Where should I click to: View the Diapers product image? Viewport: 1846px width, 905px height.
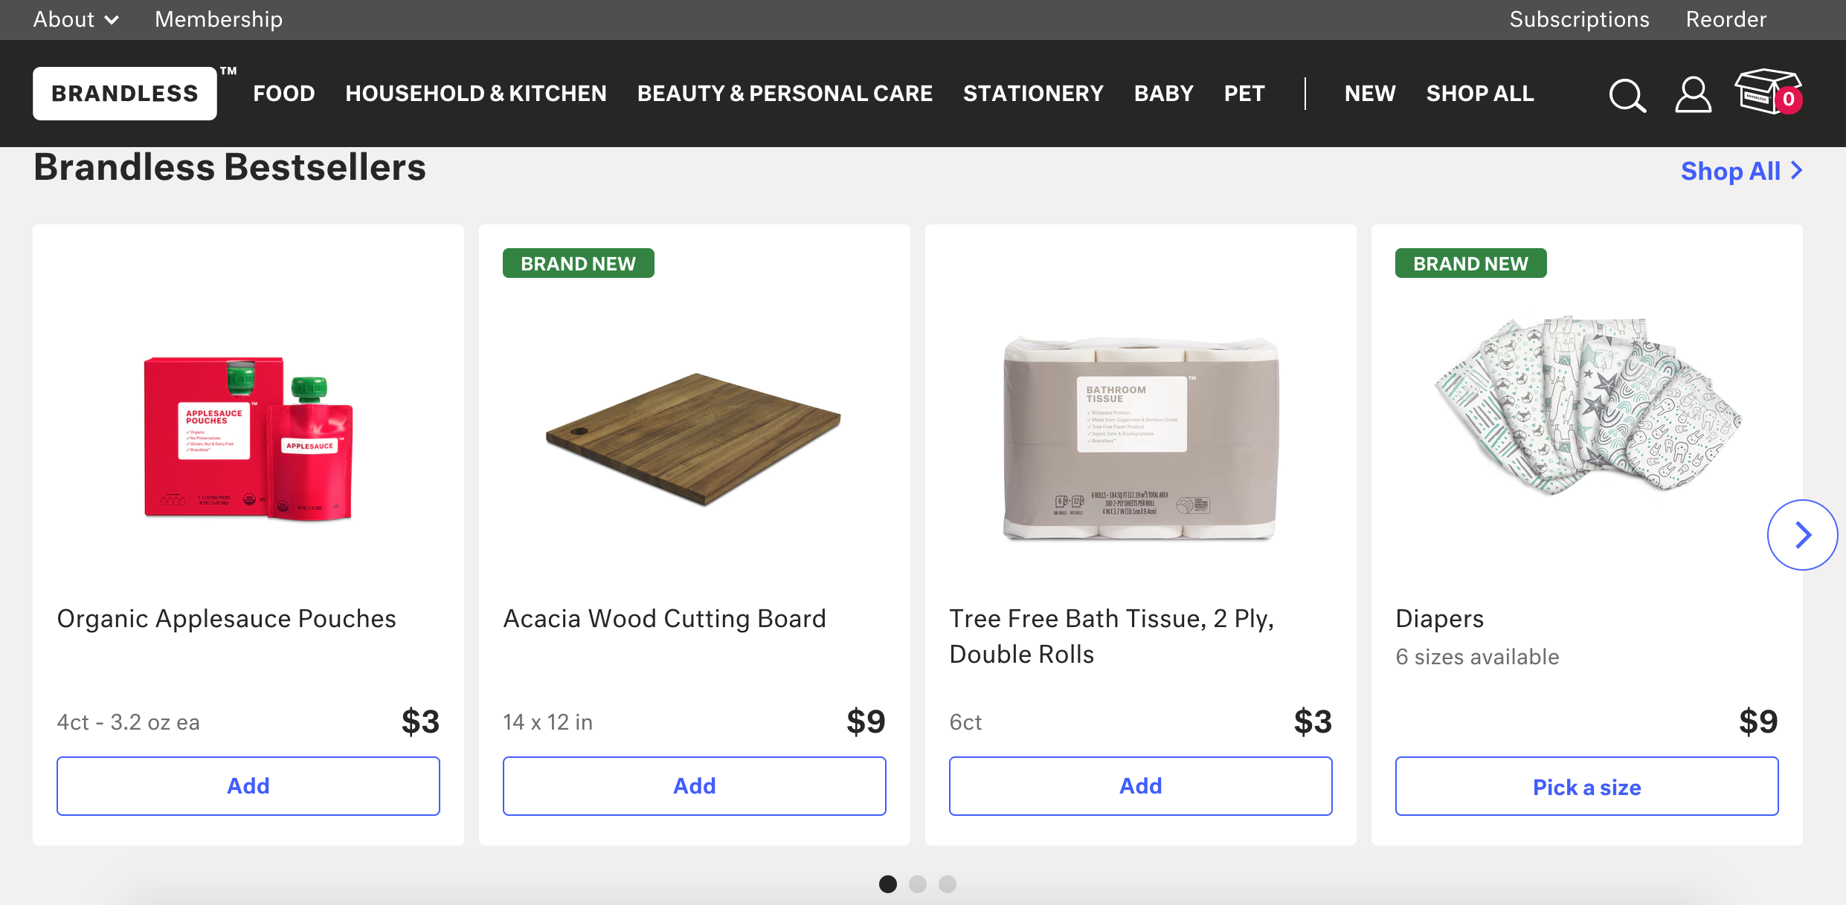tap(1586, 405)
